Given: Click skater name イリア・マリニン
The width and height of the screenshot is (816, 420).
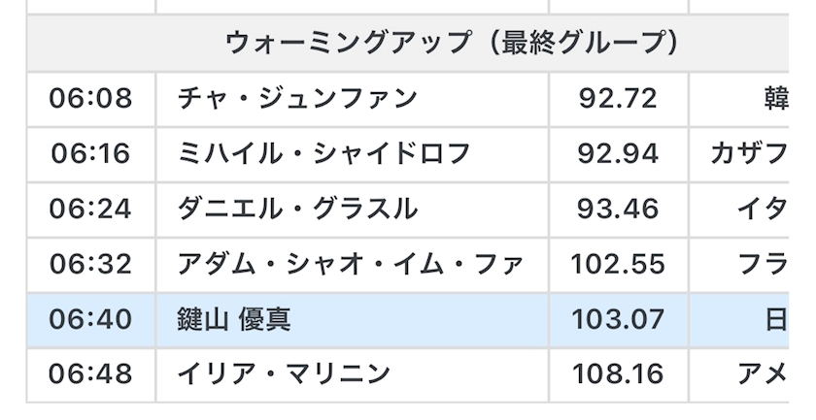Looking at the screenshot, I should tap(284, 373).
